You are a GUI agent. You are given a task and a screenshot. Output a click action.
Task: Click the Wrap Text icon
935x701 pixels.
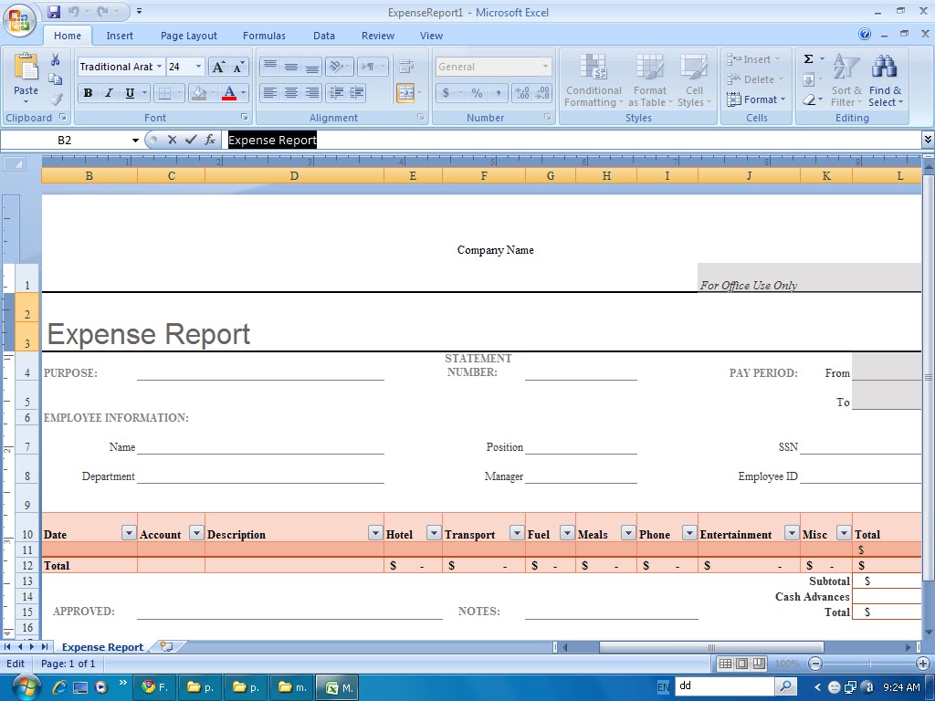click(406, 66)
